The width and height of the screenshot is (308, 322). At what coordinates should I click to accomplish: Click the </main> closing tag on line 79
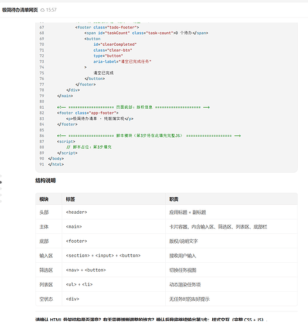coord(65,96)
